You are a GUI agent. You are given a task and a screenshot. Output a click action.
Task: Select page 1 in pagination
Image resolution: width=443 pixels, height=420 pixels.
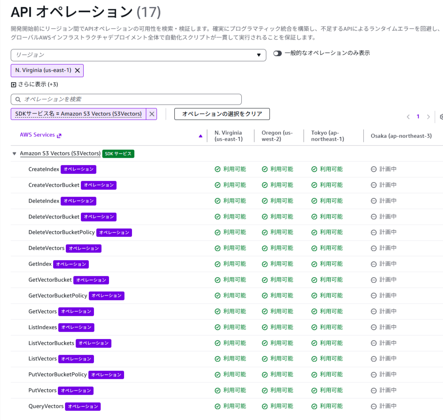pos(418,116)
